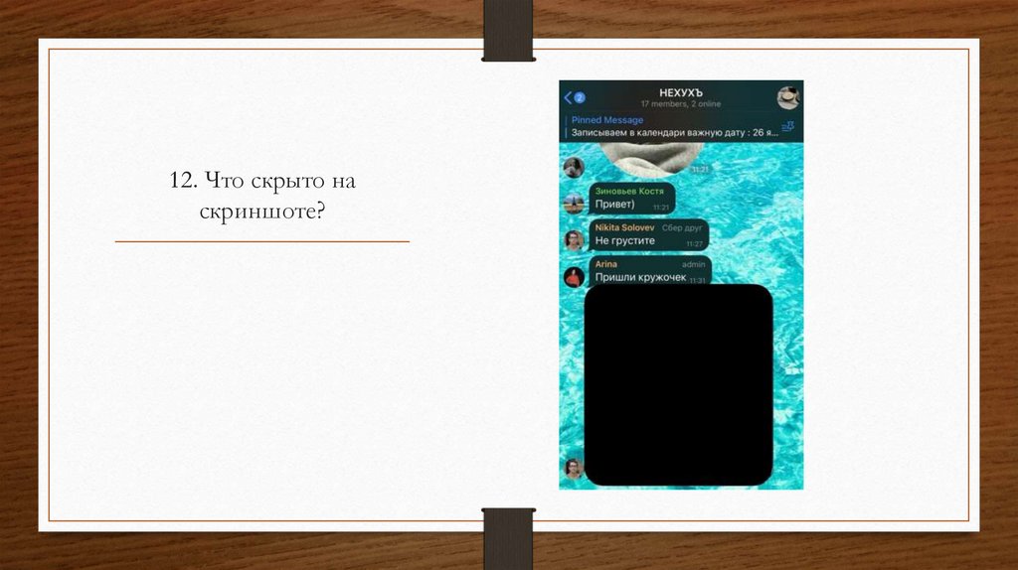Tap the avatar beside the round video

point(574,167)
